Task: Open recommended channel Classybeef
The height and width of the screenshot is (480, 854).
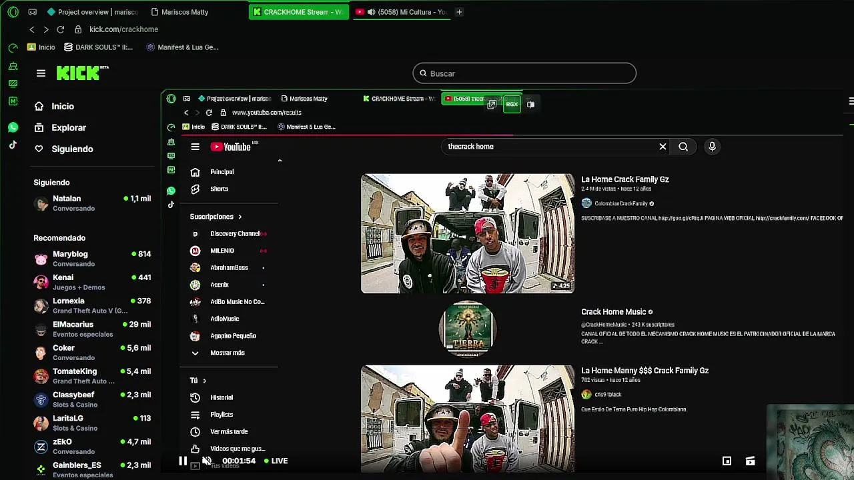Action: [92, 399]
